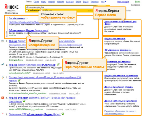Click green star after 'поисковиках' link
This screenshot has height=116, width=143.
[x=24, y=101]
